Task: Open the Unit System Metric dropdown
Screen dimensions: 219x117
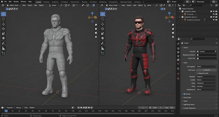Action: (x=206, y=67)
